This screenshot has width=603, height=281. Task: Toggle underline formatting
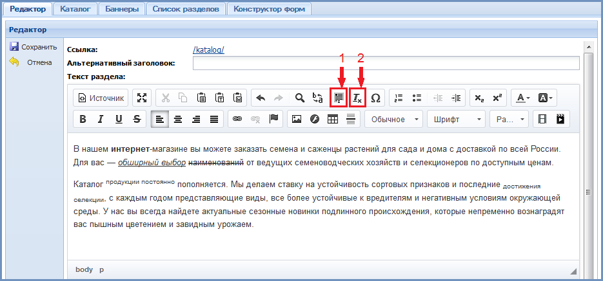[x=119, y=119]
